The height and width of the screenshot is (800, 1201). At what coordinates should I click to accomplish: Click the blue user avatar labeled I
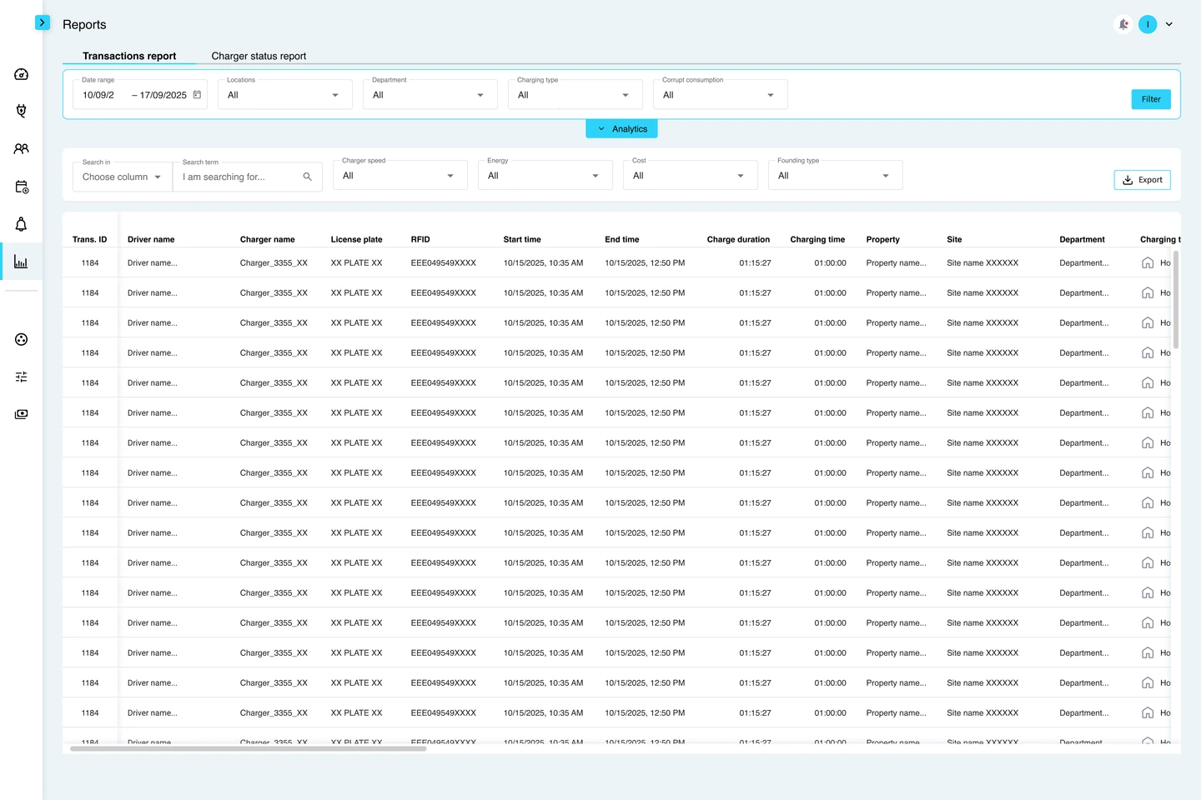(1148, 24)
